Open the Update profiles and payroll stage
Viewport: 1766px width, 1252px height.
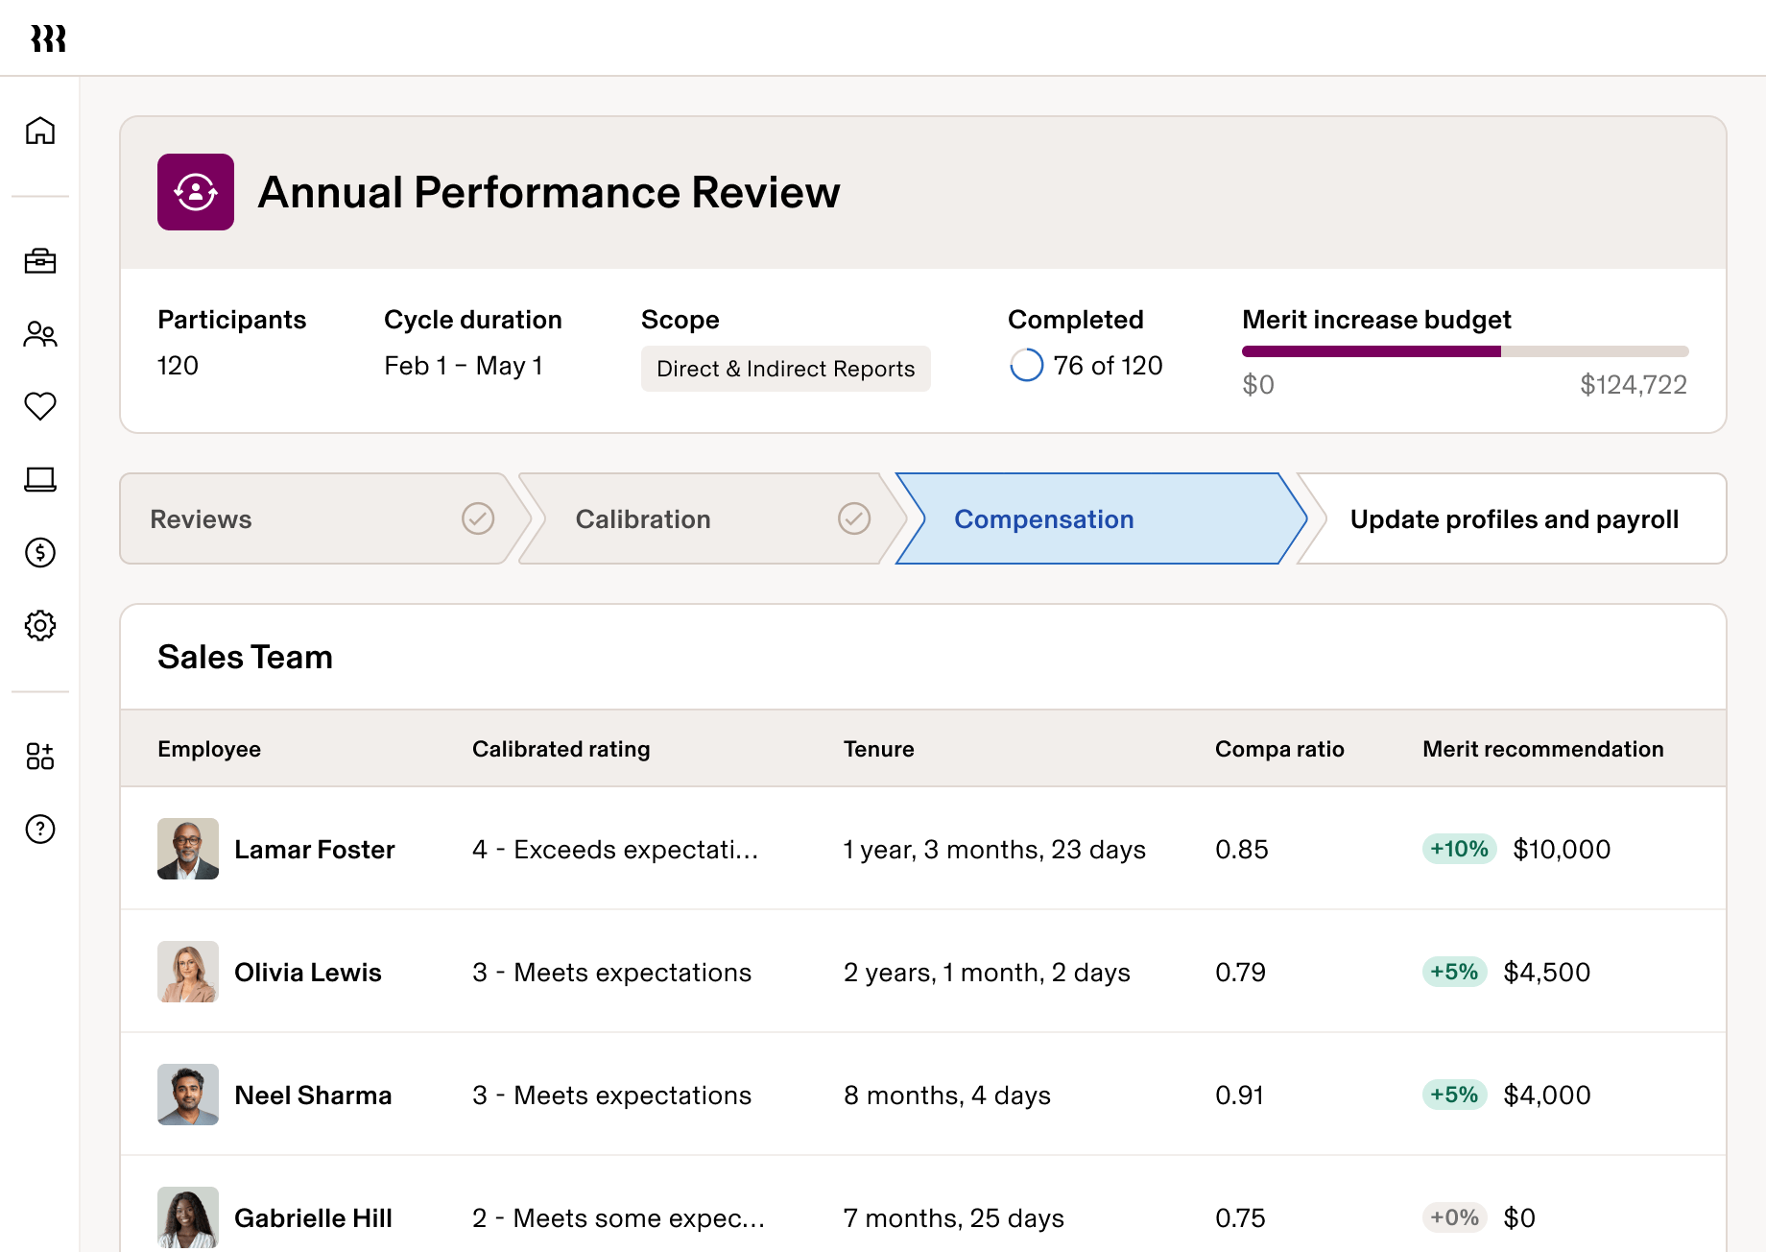1514,518
